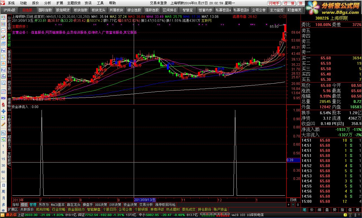362x218 pixels.
Task: Open the 系统 menu
Action: [11, 3]
